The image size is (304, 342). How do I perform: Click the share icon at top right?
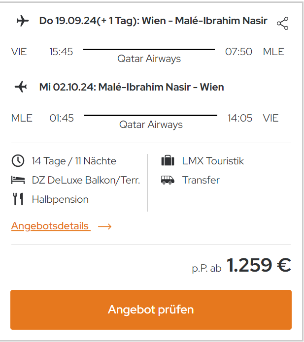[x=283, y=23]
